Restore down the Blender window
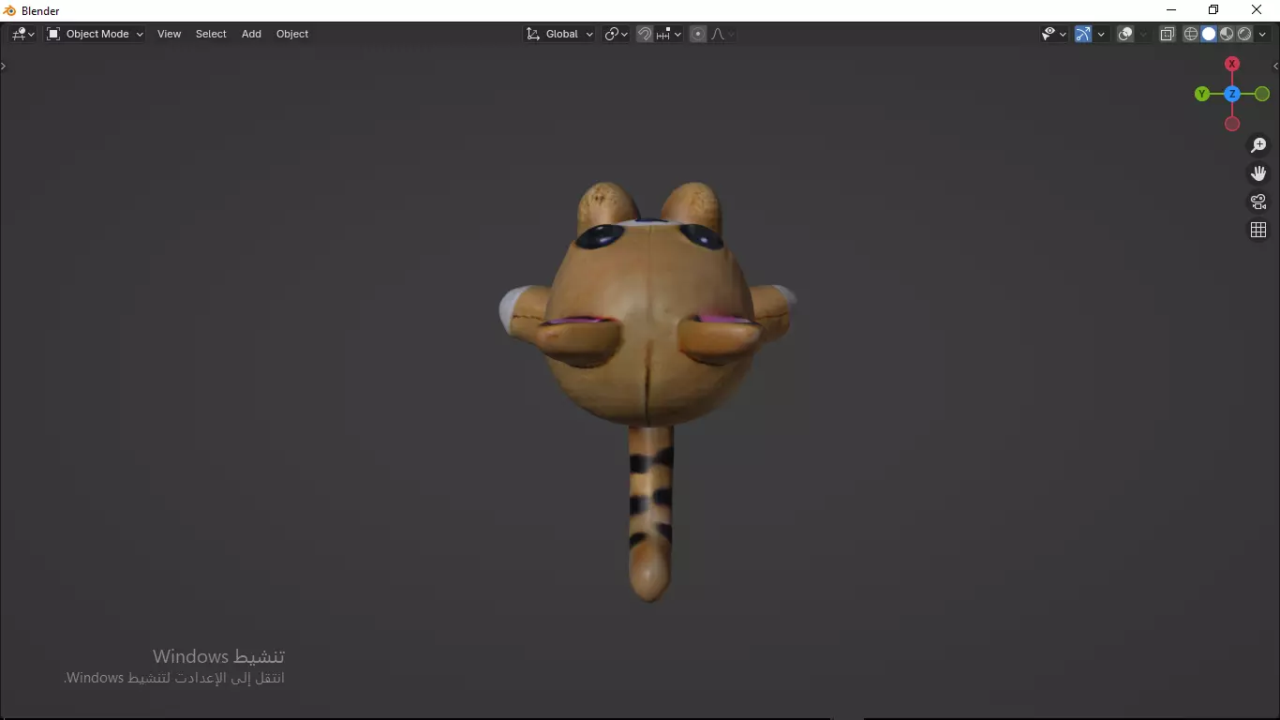 1213,10
